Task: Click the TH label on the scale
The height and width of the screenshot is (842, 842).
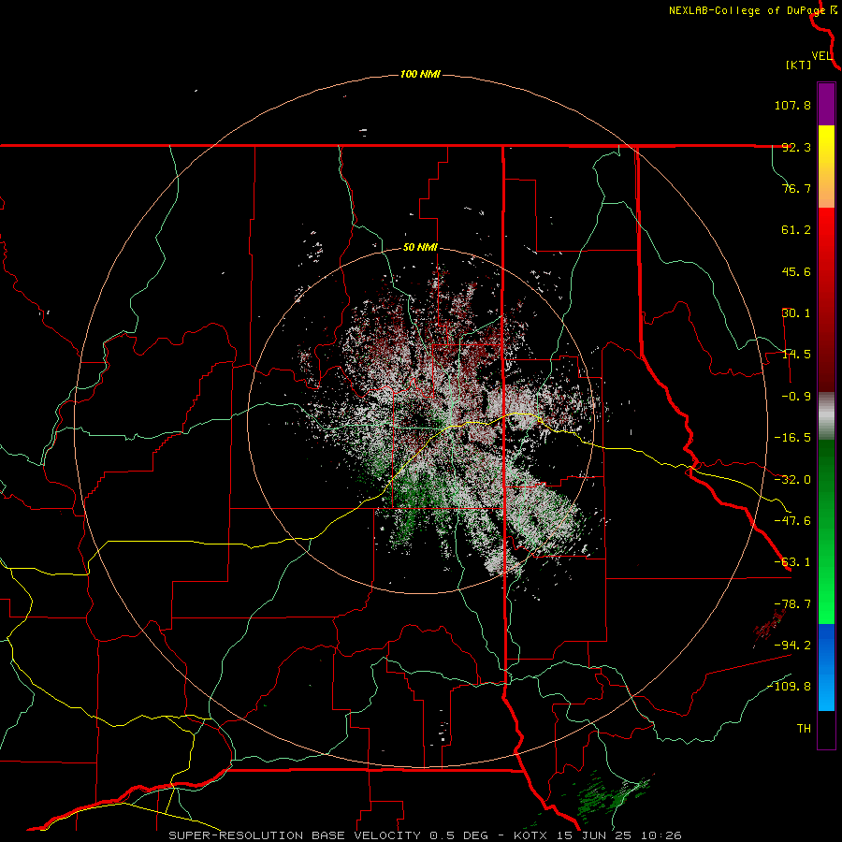Action: [x=804, y=729]
